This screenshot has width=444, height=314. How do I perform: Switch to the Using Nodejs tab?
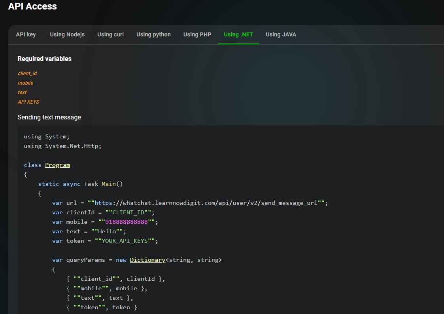pyautogui.click(x=67, y=34)
